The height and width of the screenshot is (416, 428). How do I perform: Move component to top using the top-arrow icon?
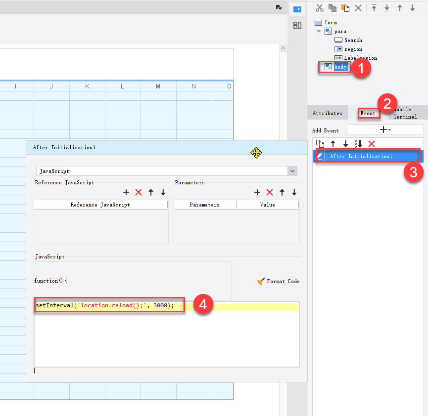tap(375, 8)
